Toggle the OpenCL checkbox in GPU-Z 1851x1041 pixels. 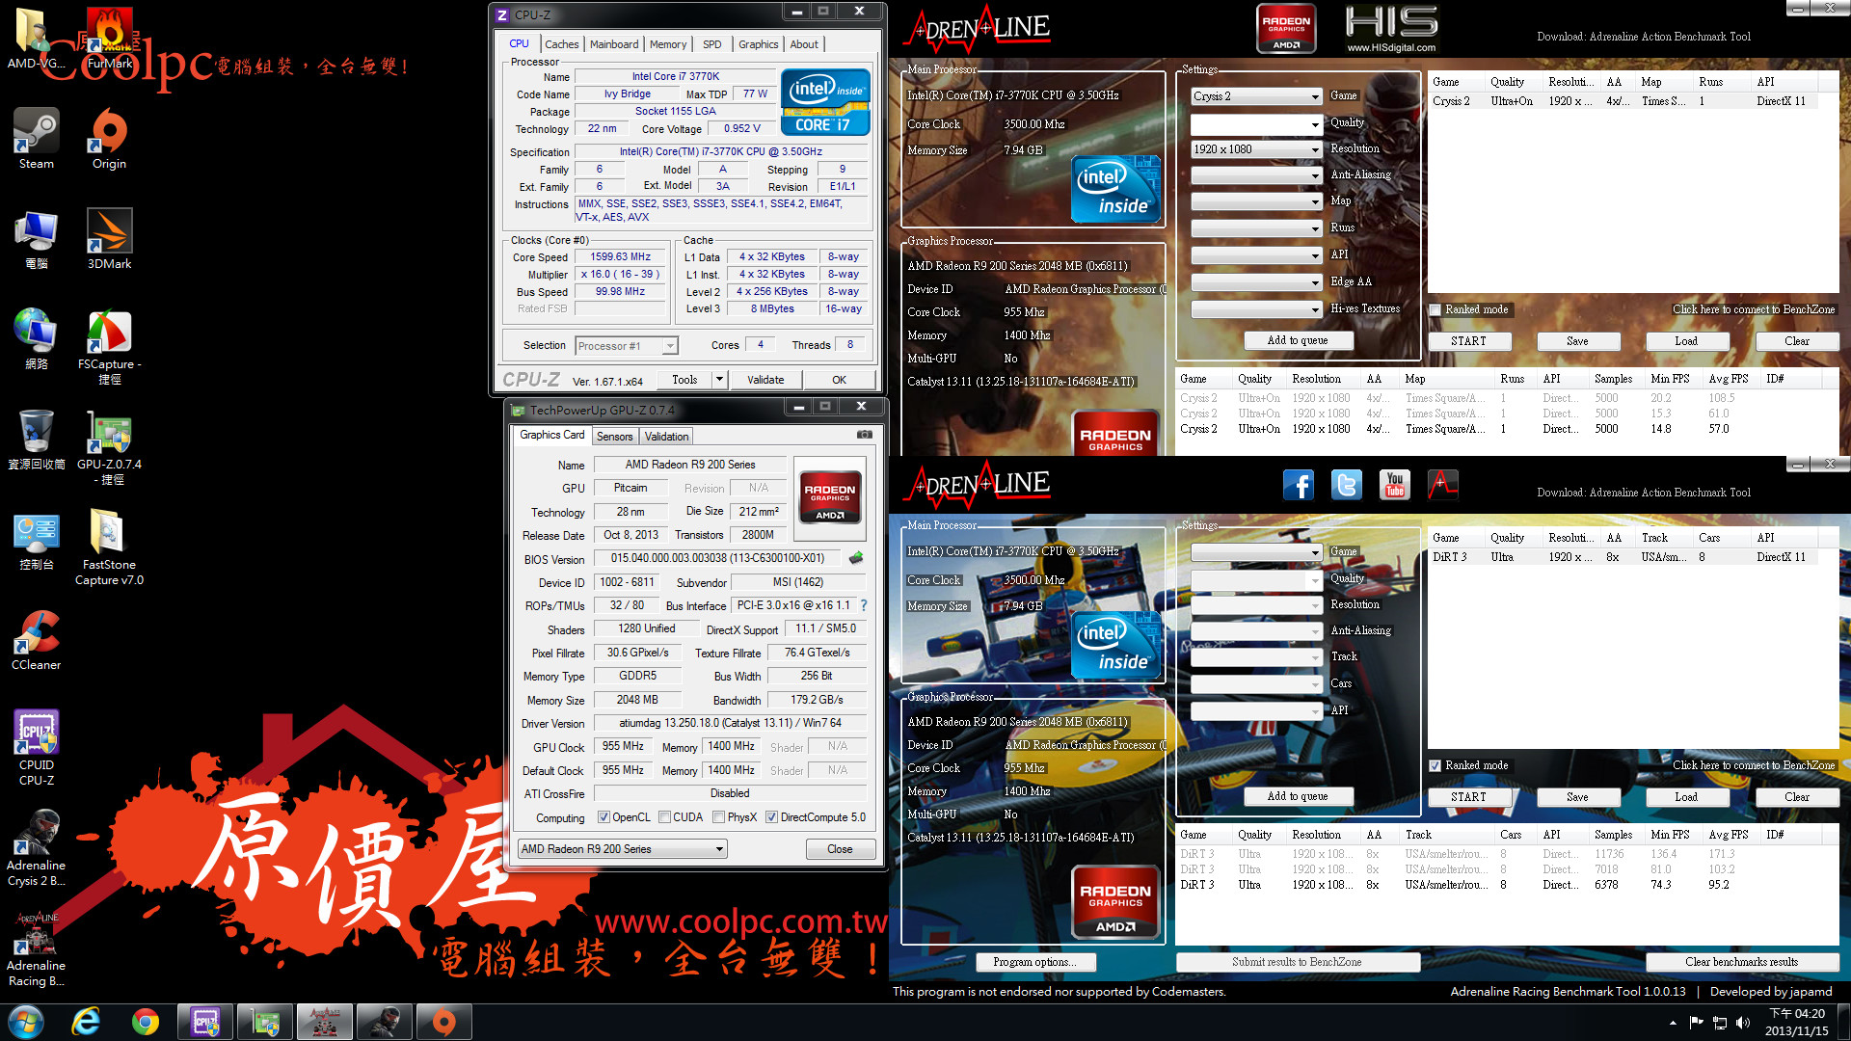(x=604, y=817)
